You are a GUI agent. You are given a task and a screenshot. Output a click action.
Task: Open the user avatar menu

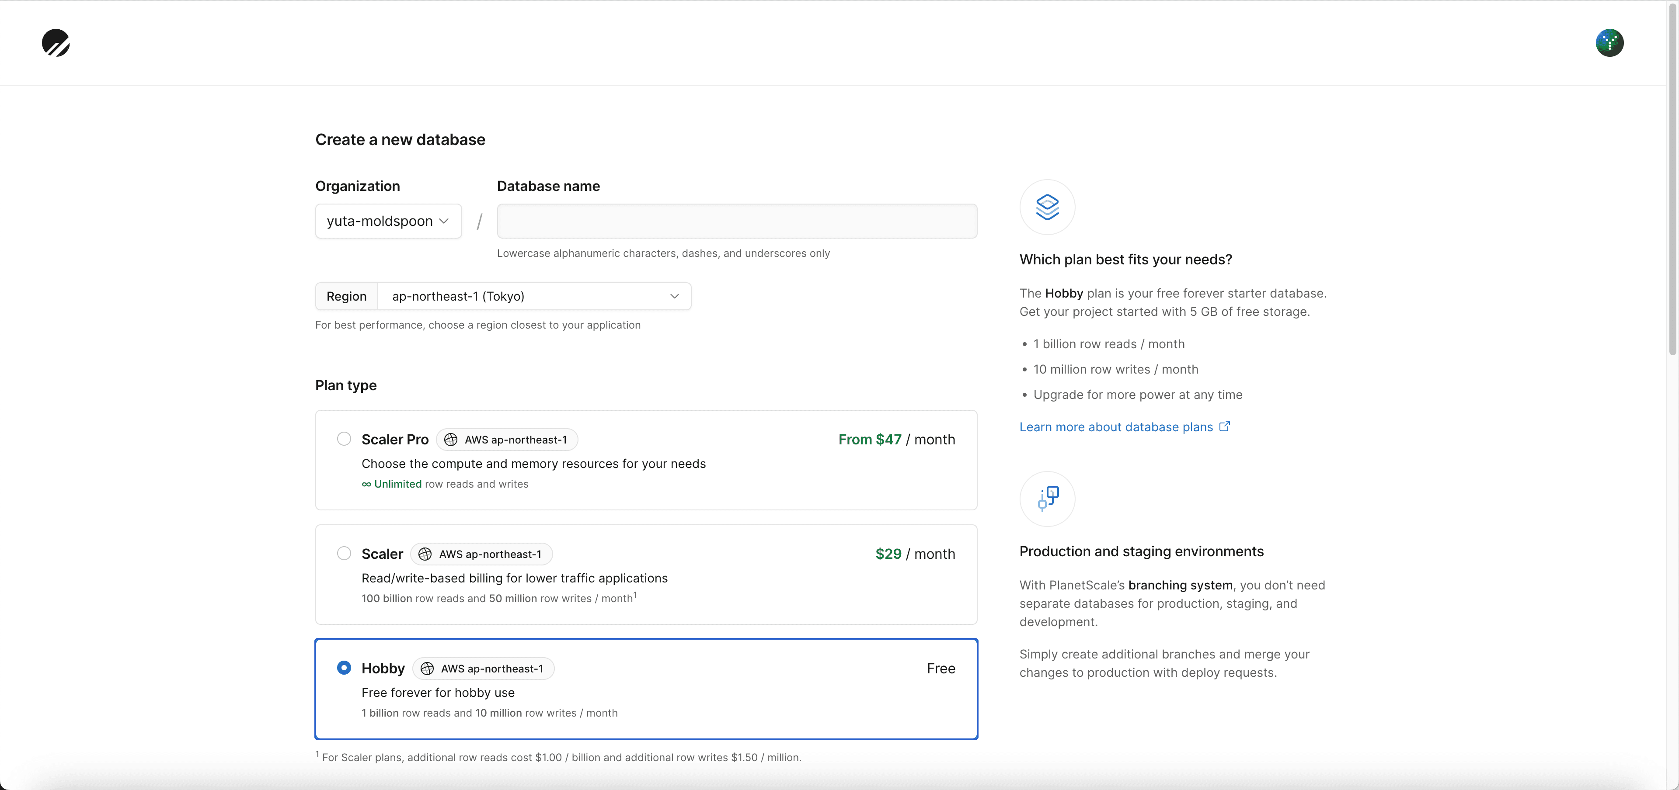tap(1609, 43)
